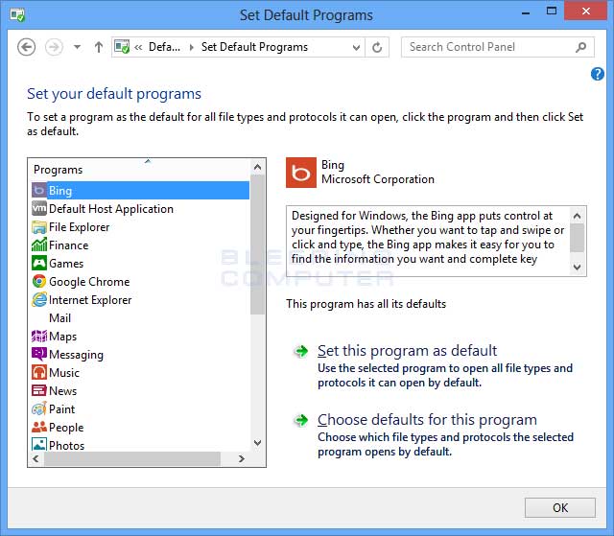
Task: Click the File Explorer folder icon
Action: point(38,227)
